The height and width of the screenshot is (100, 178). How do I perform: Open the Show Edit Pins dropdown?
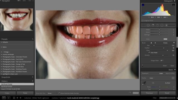[x=50, y=93]
